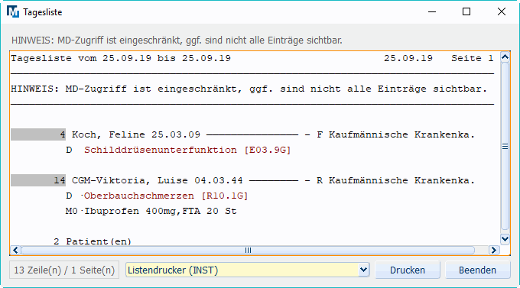Click the Beenden button

tap(477, 270)
